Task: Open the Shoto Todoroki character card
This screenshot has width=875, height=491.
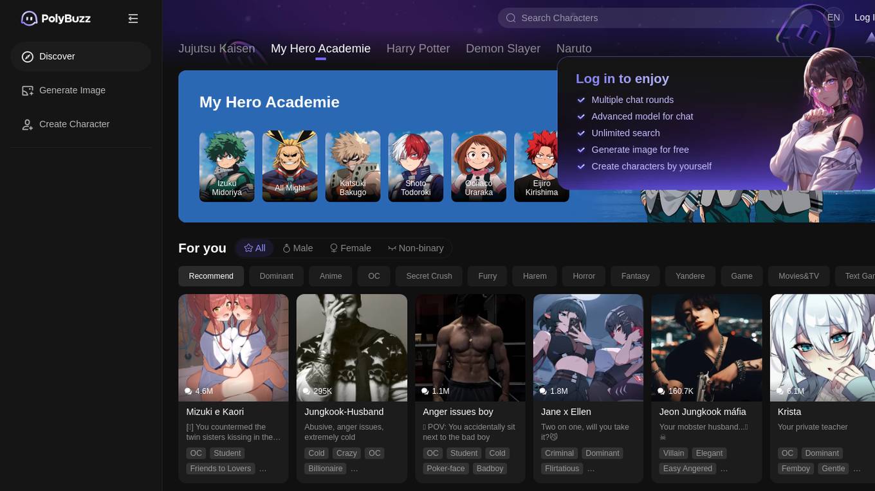Action: [x=416, y=166]
